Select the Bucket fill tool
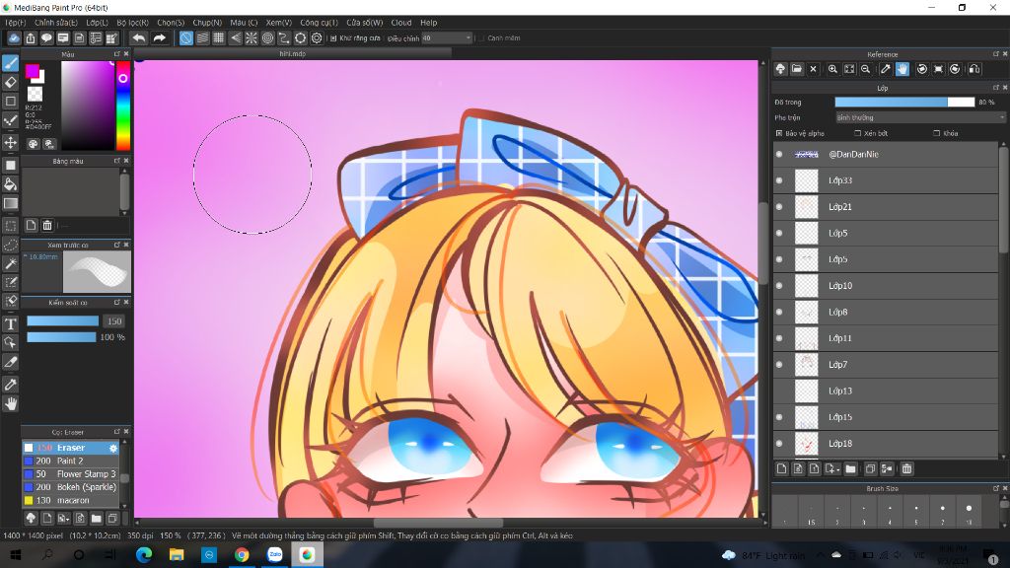Image resolution: width=1010 pixels, height=568 pixels. click(10, 184)
